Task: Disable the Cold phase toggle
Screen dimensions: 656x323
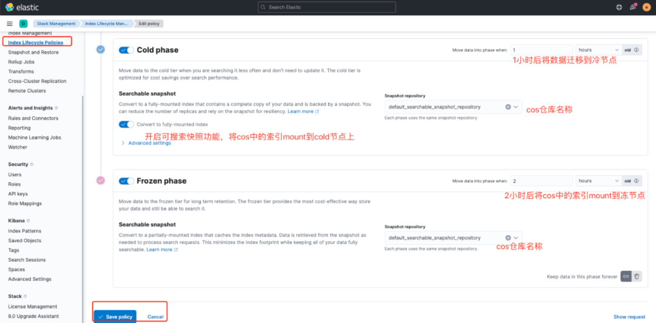Action: (x=126, y=50)
